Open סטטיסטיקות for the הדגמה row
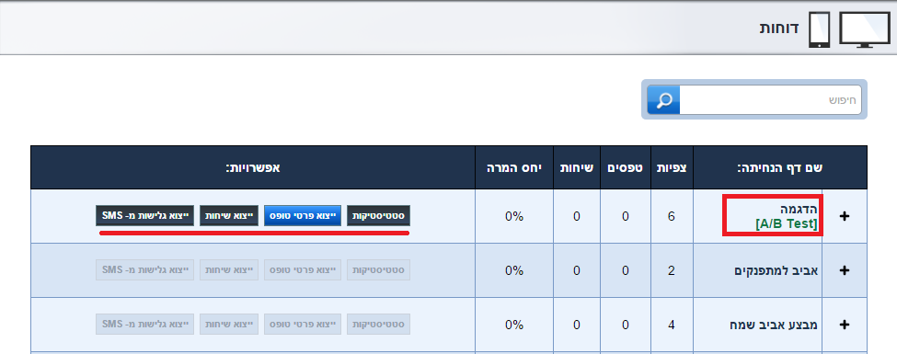Image resolution: width=897 pixels, height=354 pixels. pyautogui.click(x=378, y=215)
